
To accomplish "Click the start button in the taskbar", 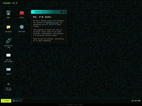I will click(x=6, y=101).
